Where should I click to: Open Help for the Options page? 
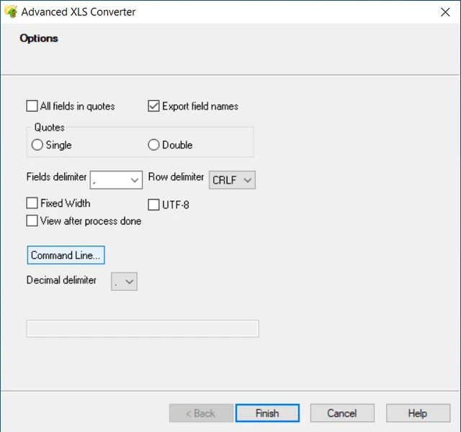[418, 413]
